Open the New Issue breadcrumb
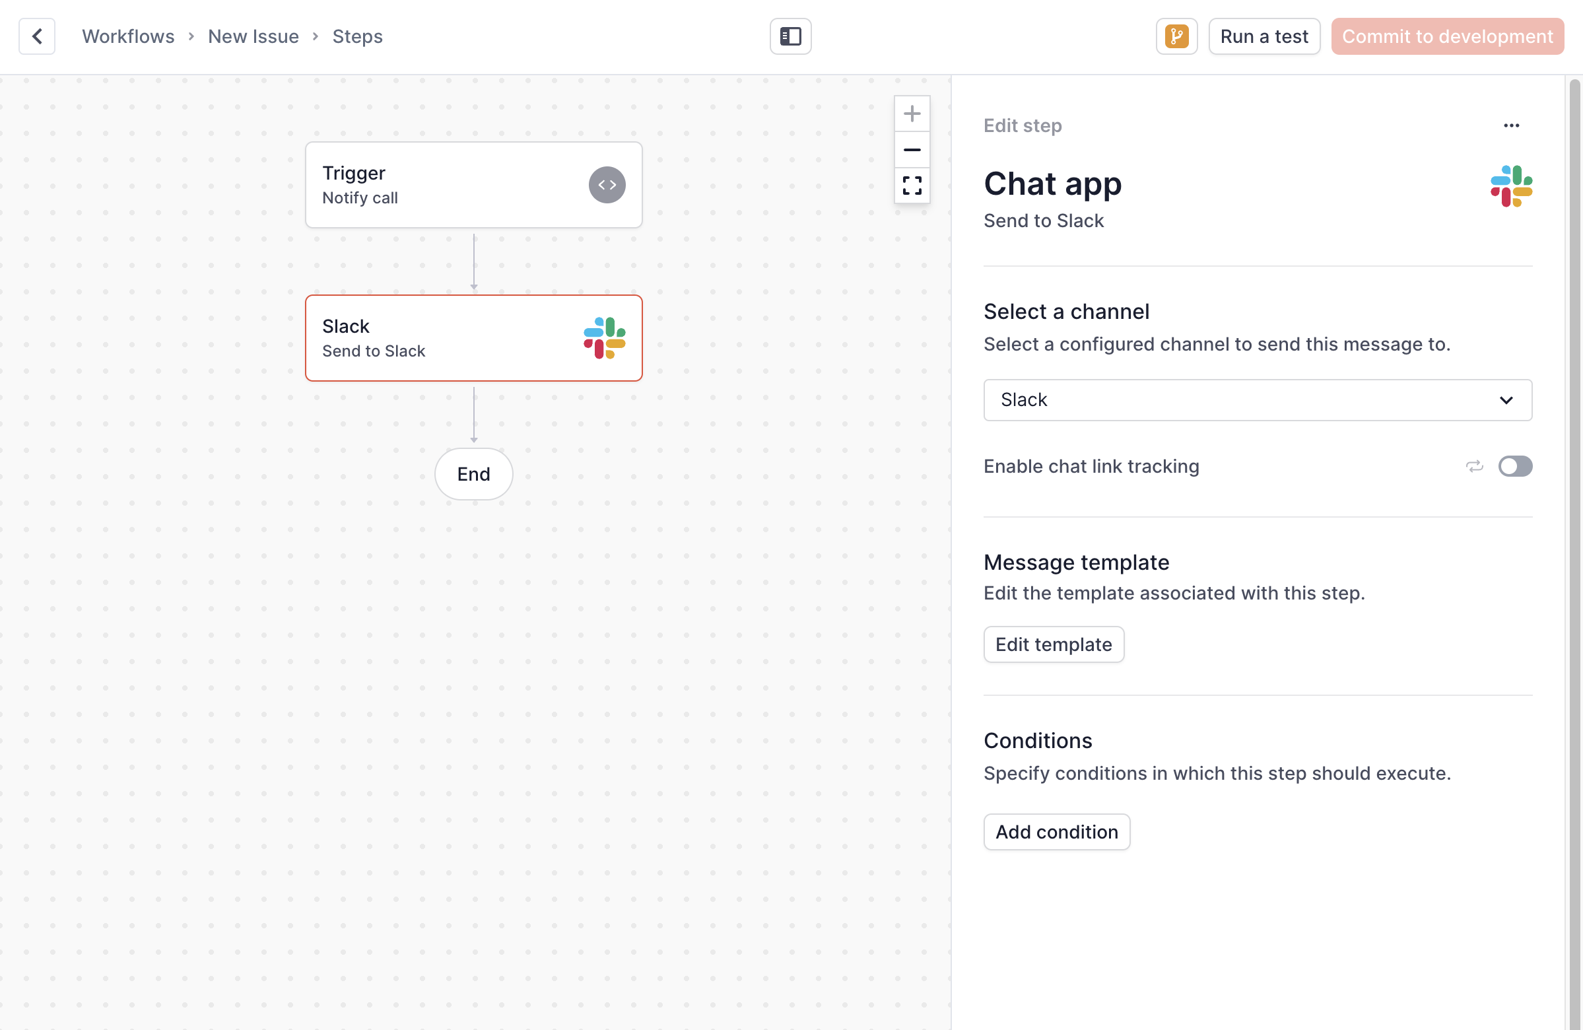This screenshot has width=1583, height=1030. [253, 36]
